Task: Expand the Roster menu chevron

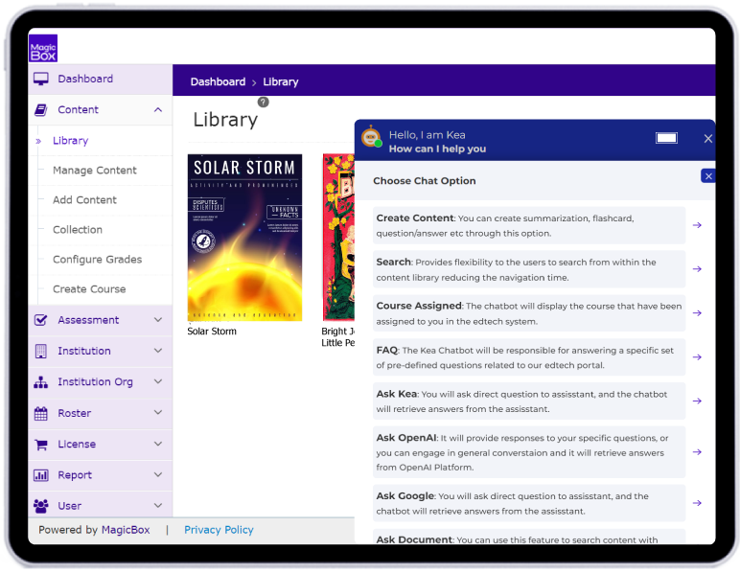Action: (x=158, y=413)
